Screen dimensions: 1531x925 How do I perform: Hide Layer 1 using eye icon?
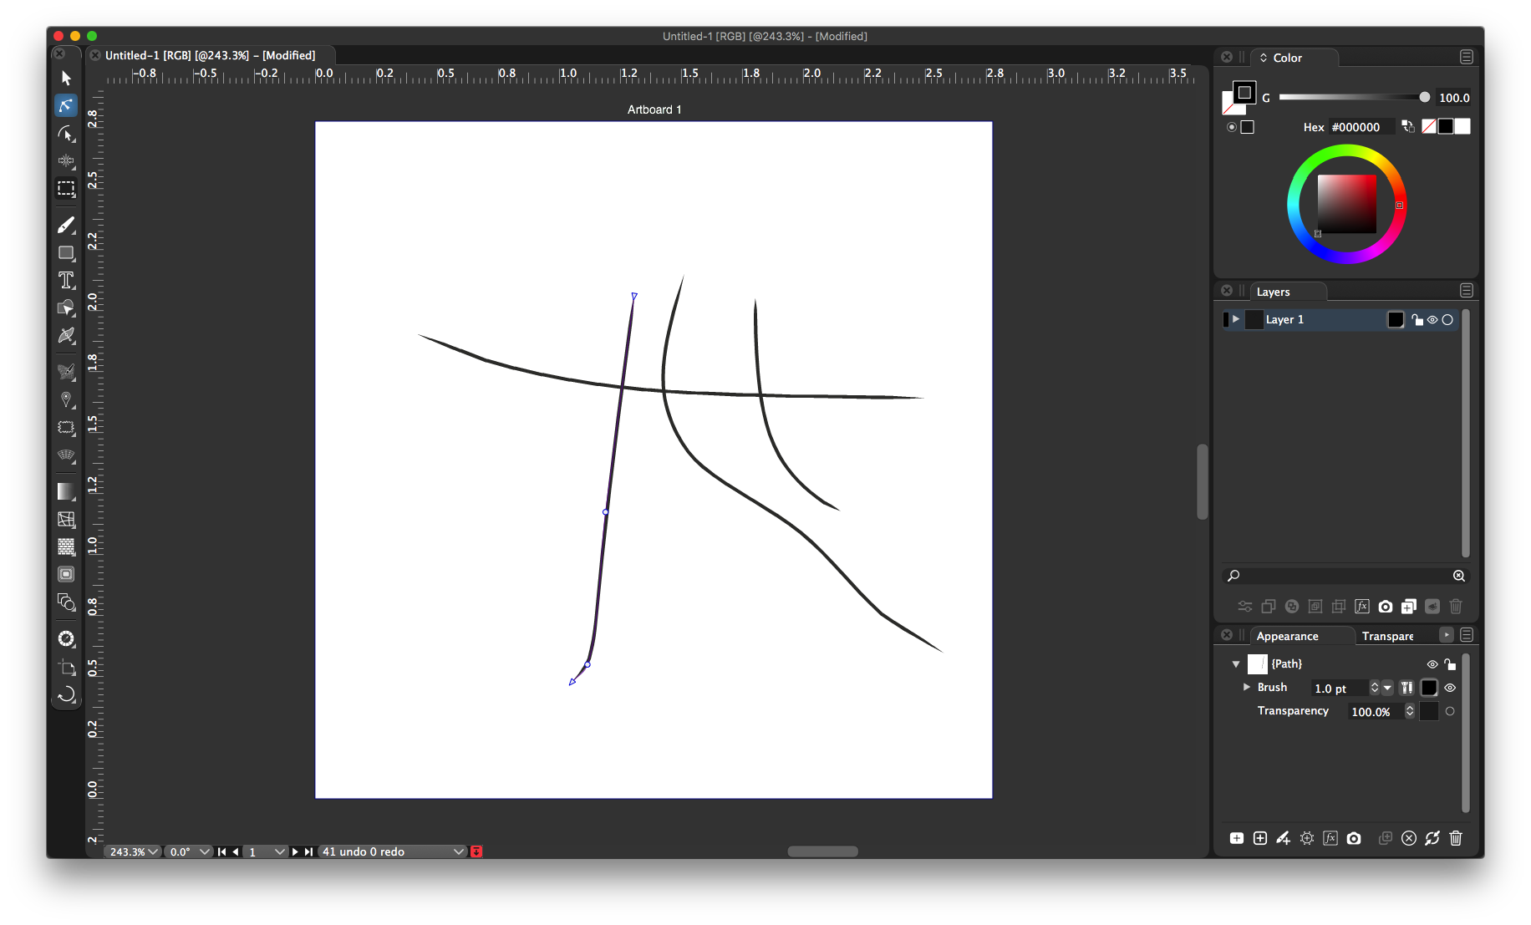coord(1432,320)
